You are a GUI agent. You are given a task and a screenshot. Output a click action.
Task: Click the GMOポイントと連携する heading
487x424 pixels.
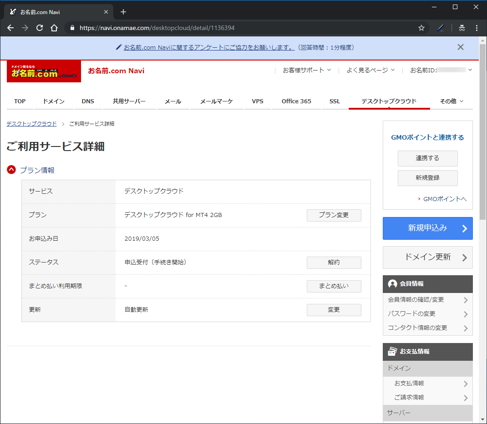tap(428, 137)
